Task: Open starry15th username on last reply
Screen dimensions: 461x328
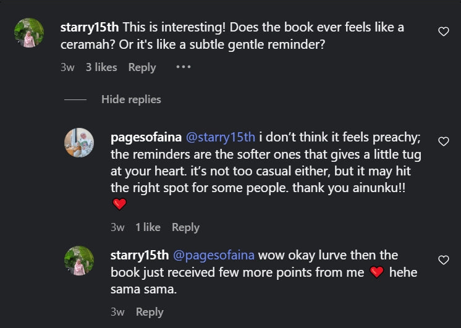Action: click(x=140, y=255)
